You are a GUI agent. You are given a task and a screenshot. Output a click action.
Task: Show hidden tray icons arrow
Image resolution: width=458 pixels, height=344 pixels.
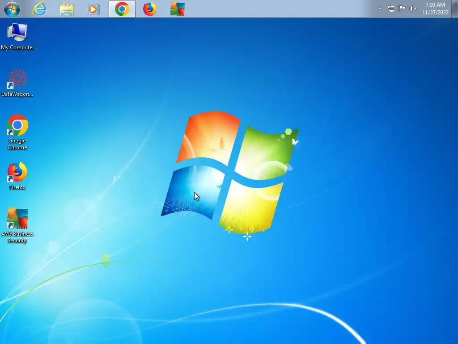pyautogui.click(x=380, y=9)
